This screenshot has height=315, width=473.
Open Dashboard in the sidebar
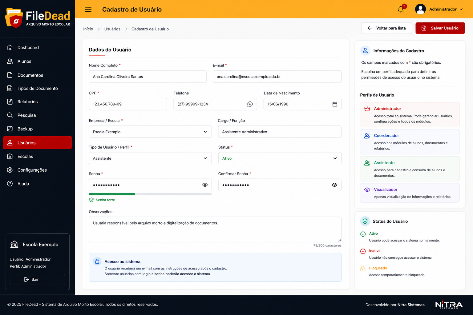click(38, 47)
